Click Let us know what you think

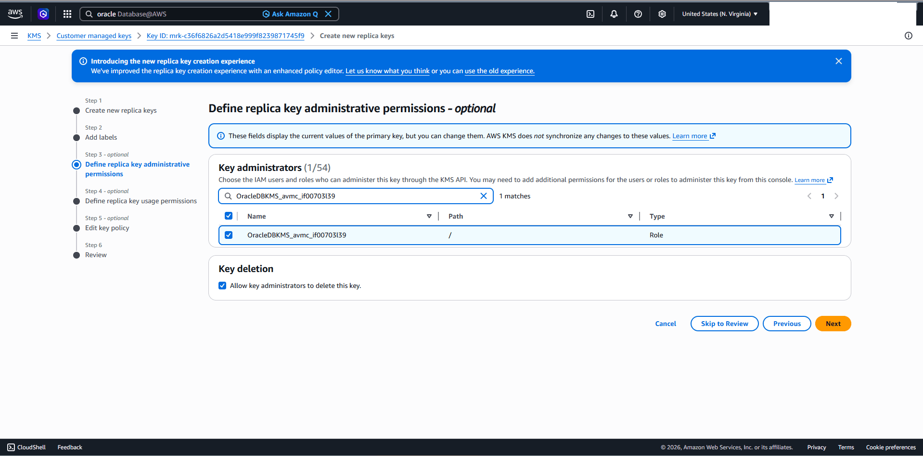tap(387, 71)
